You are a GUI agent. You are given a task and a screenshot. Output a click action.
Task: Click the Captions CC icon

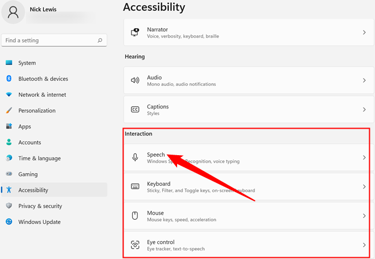[x=135, y=110]
